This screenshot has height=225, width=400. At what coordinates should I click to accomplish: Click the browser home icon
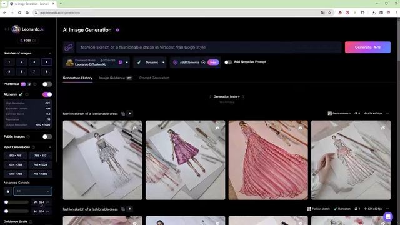click(x=27, y=12)
